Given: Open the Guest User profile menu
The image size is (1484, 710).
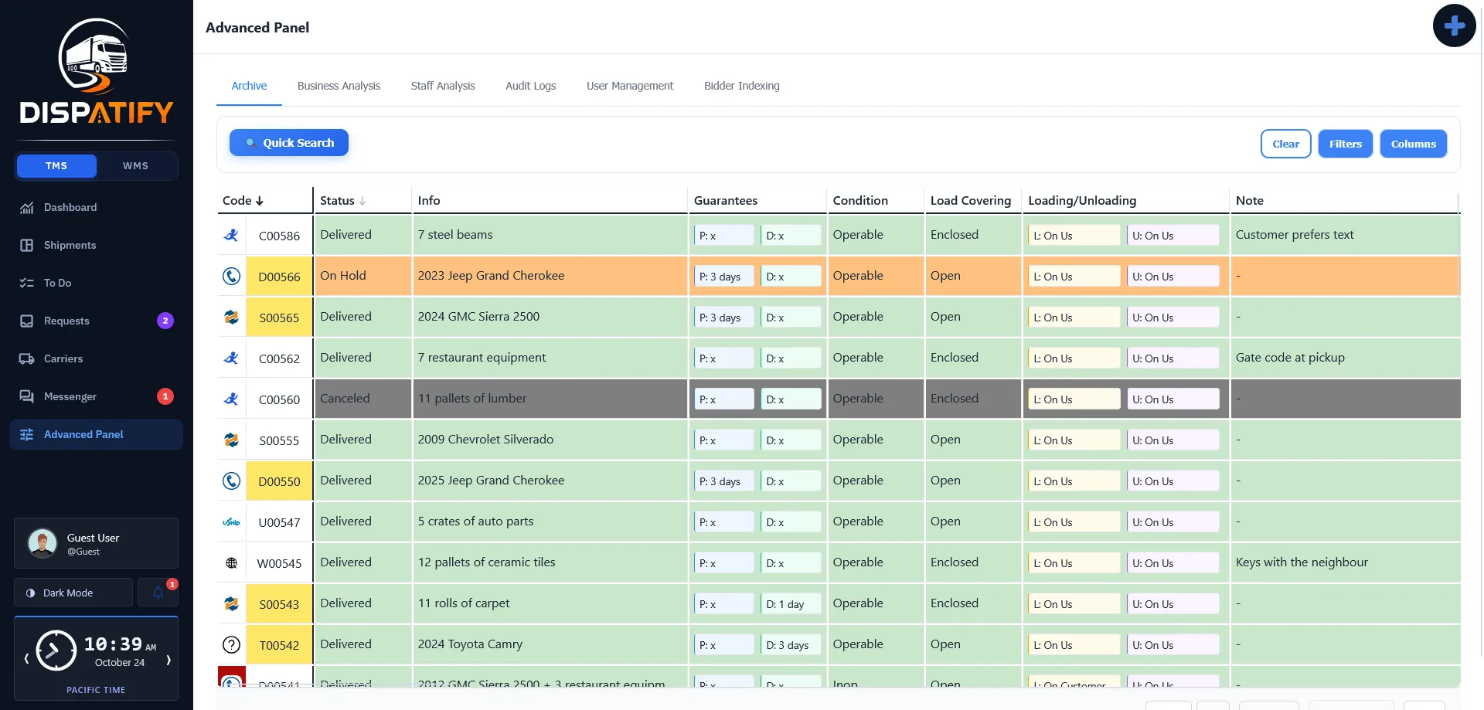Looking at the screenshot, I should [96, 543].
